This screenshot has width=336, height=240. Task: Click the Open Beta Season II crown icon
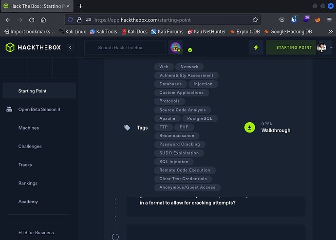[x=9, y=109]
